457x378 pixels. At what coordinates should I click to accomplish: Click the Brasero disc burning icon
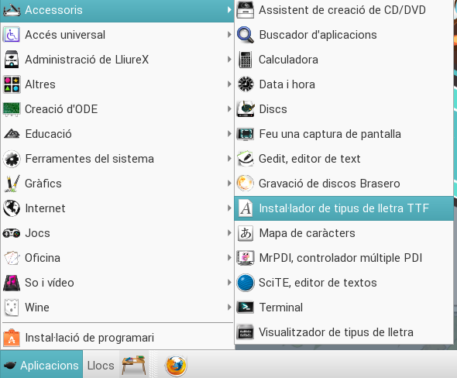pyautogui.click(x=245, y=184)
